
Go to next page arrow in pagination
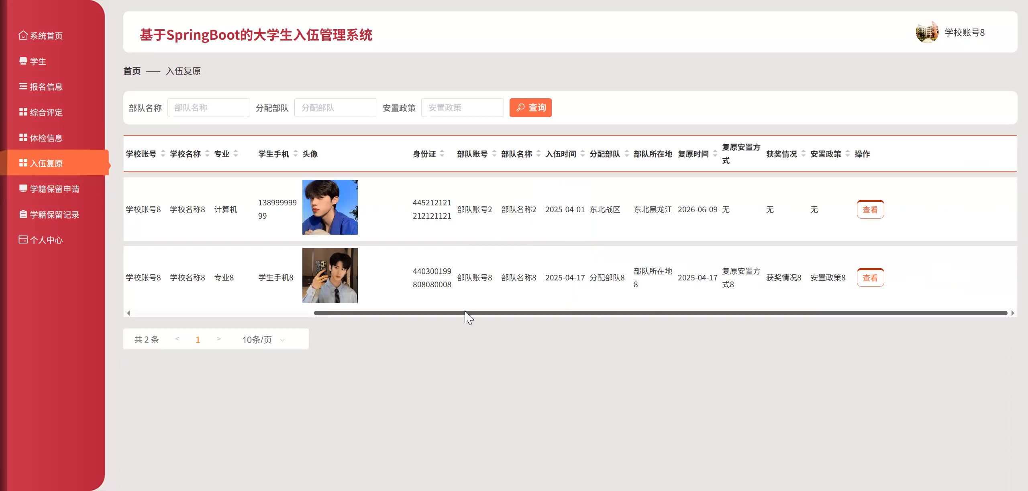click(x=219, y=339)
